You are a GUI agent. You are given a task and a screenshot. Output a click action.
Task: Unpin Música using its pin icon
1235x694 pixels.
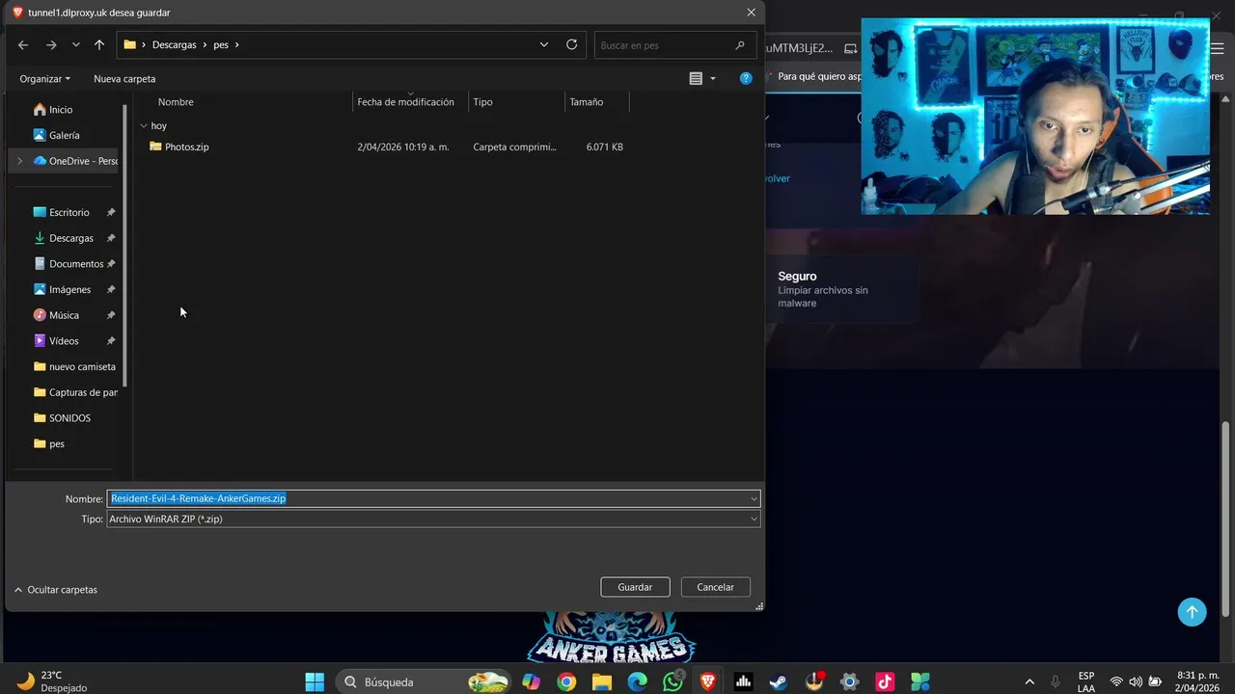pos(111,315)
